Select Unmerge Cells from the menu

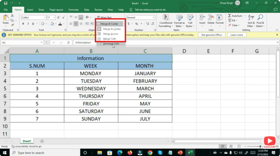111,44
